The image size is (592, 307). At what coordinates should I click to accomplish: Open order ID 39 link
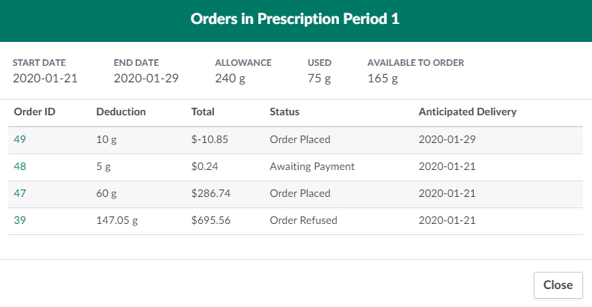click(19, 220)
